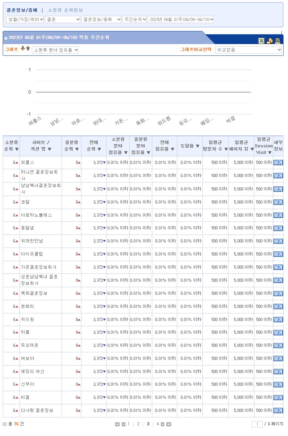Sort by 도달율 column header
The height and width of the screenshot is (436, 288).
[190, 146]
